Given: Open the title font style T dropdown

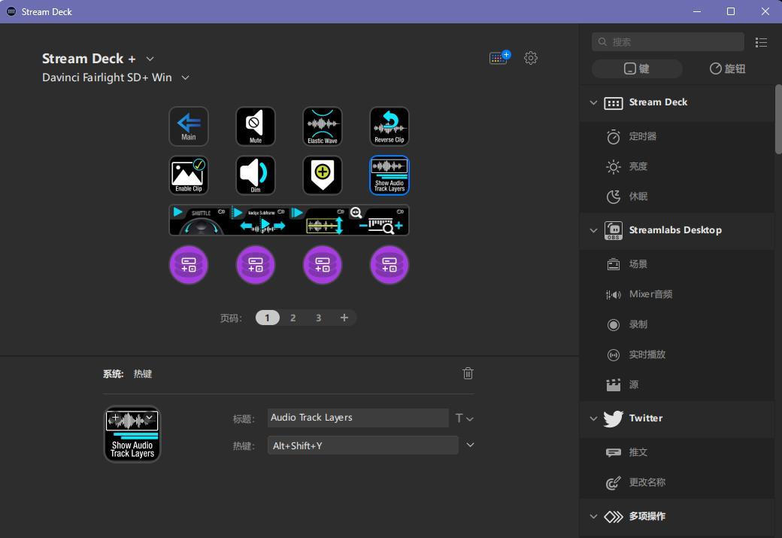Looking at the screenshot, I should coord(465,418).
